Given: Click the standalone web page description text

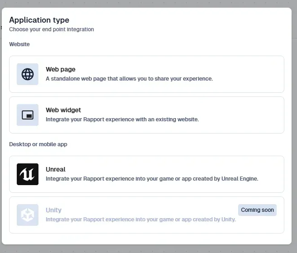Looking at the screenshot, I should tap(129, 79).
